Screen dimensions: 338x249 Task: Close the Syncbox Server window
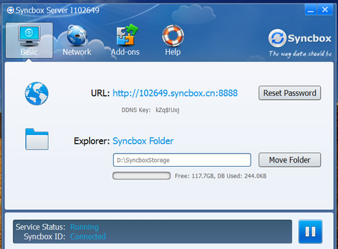point(325,10)
